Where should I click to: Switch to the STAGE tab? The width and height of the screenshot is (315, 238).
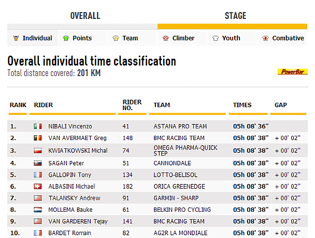pyautogui.click(x=235, y=16)
